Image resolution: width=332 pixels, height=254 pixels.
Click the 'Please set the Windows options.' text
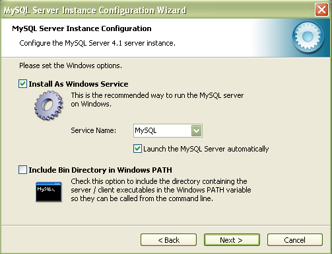point(71,65)
